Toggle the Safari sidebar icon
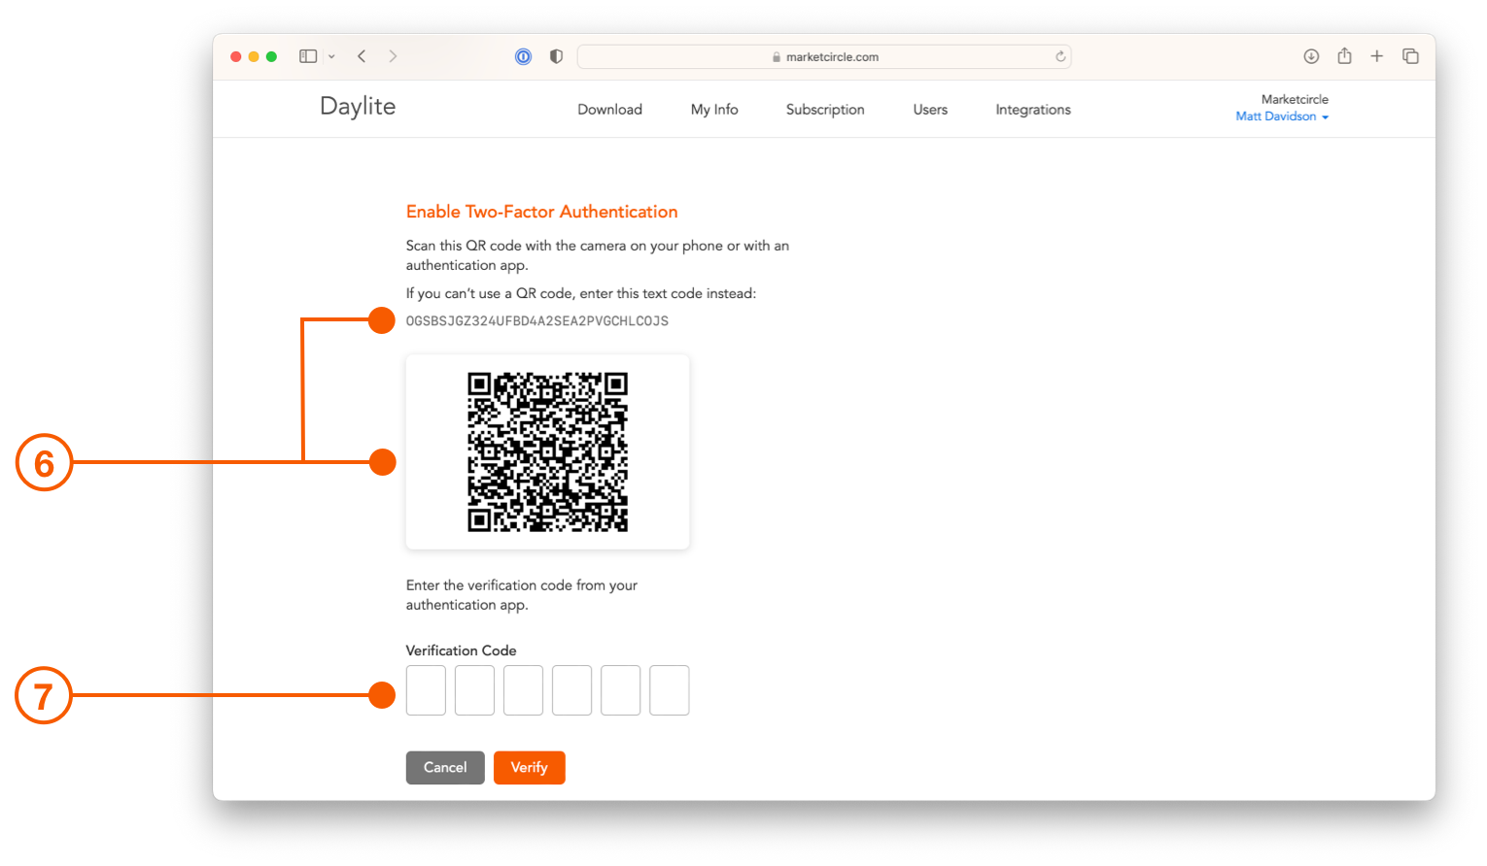 tap(308, 56)
